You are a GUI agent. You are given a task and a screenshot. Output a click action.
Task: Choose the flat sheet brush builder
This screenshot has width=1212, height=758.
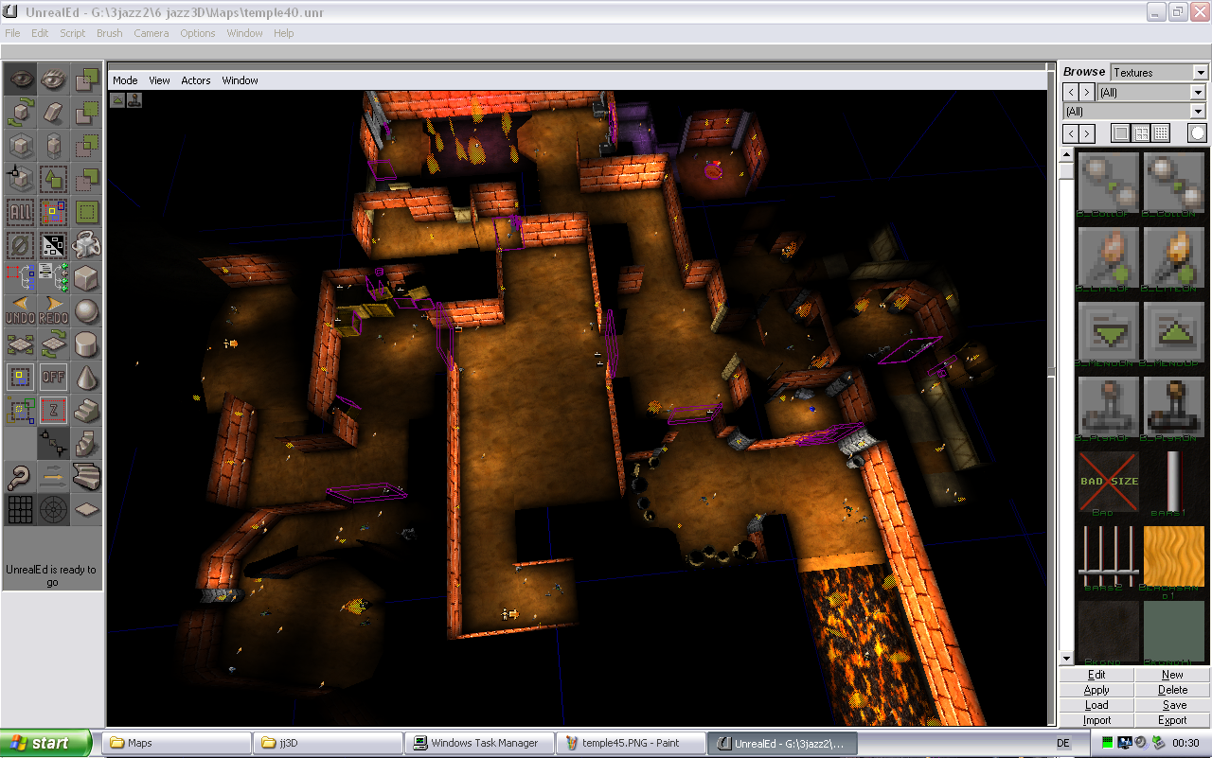(x=87, y=510)
